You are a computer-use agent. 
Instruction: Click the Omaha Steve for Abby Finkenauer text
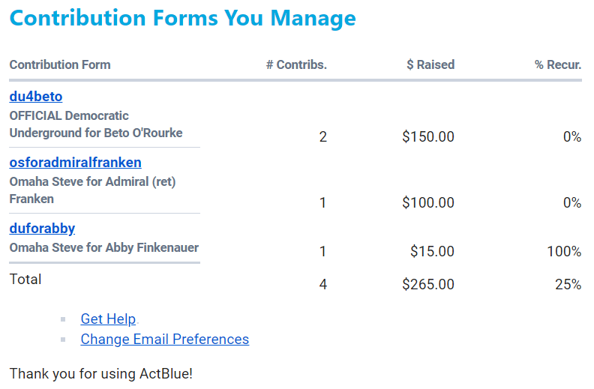(103, 247)
